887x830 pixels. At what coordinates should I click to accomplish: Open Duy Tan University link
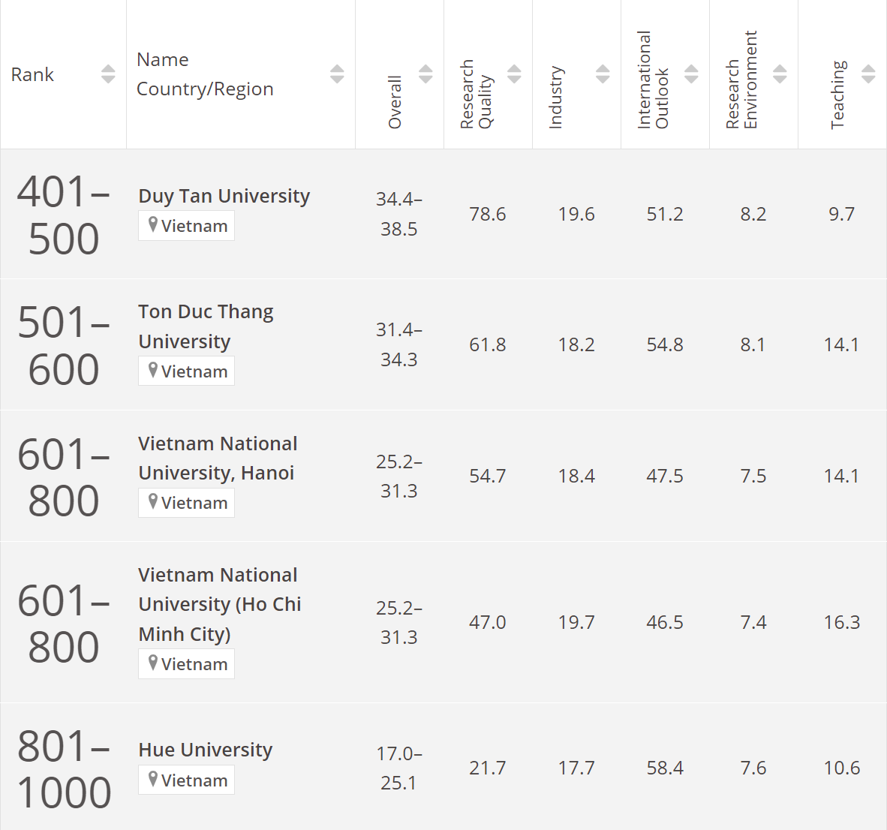(224, 196)
